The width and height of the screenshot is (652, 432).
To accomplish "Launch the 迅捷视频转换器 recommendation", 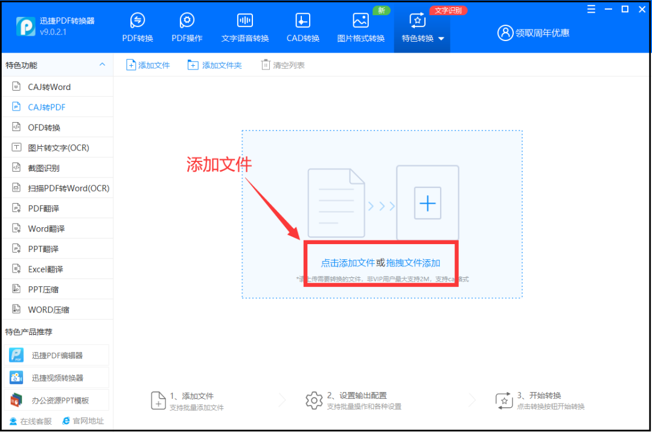I will pyautogui.click(x=57, y=378).
